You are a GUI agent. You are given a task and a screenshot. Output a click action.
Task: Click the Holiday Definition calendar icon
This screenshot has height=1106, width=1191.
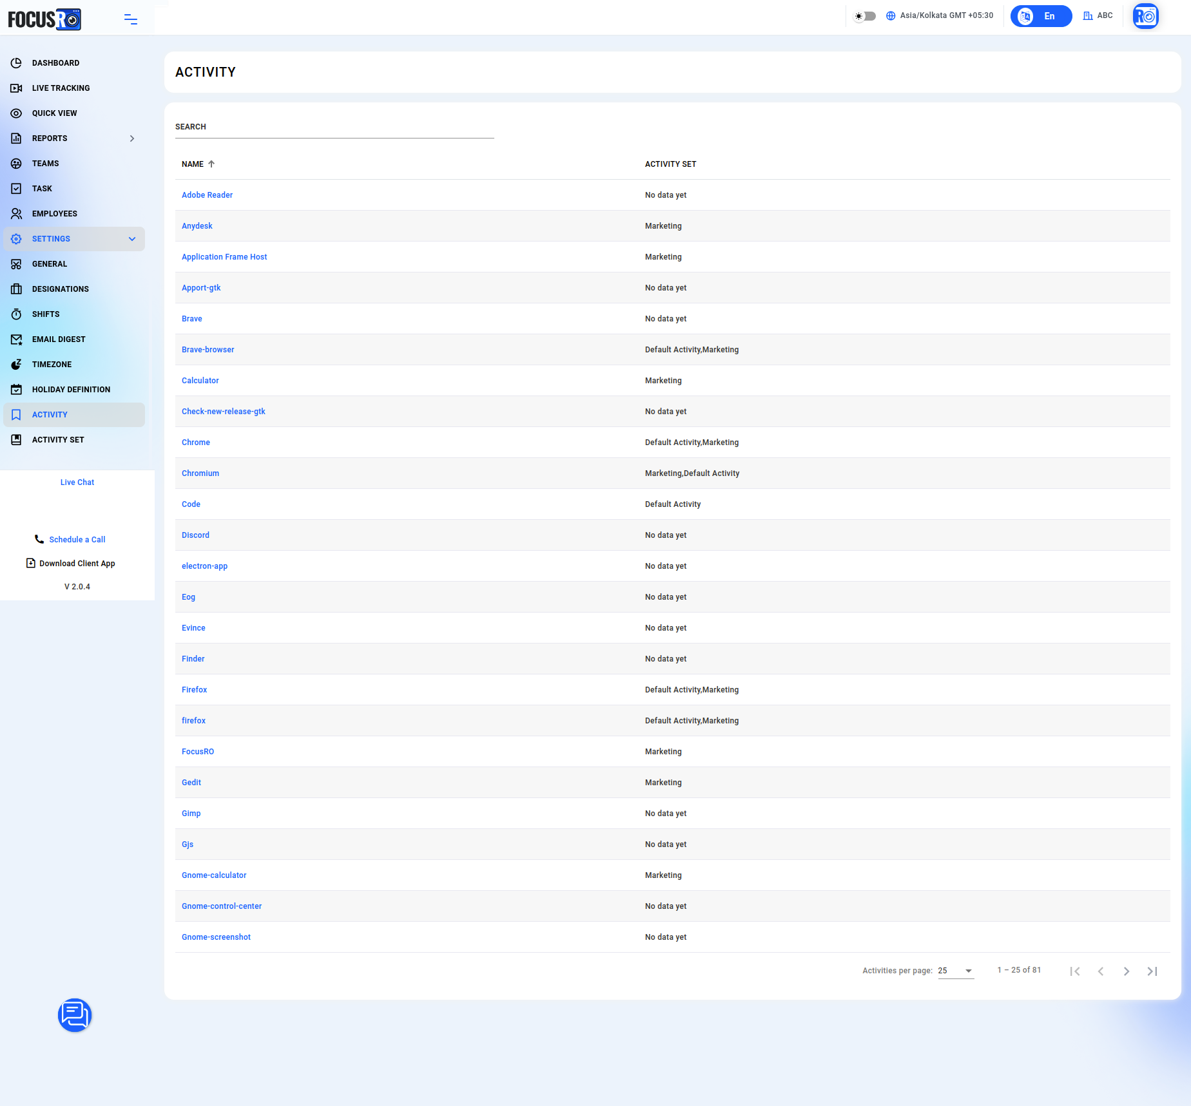17,390
